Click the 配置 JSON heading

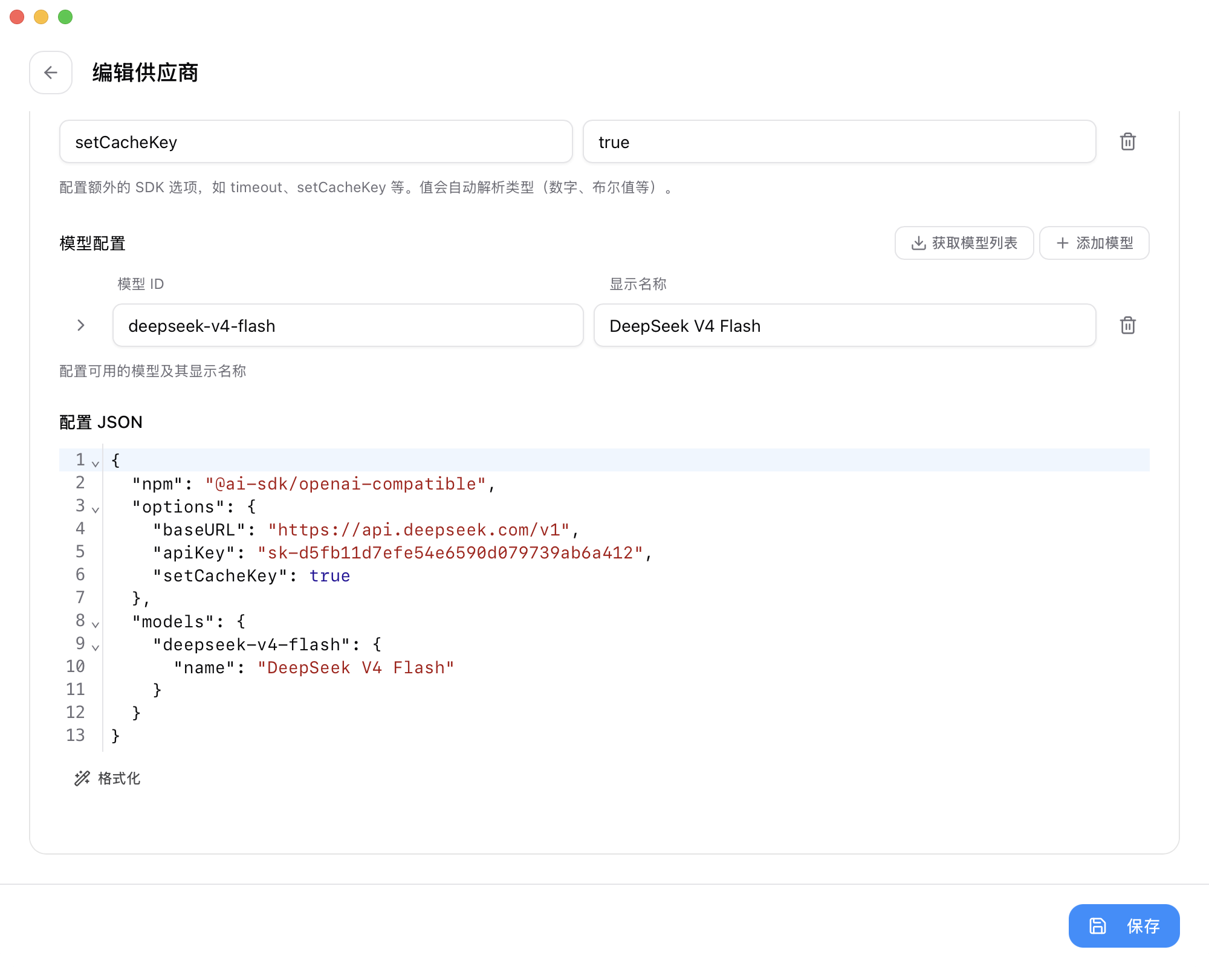coord(101,422)
